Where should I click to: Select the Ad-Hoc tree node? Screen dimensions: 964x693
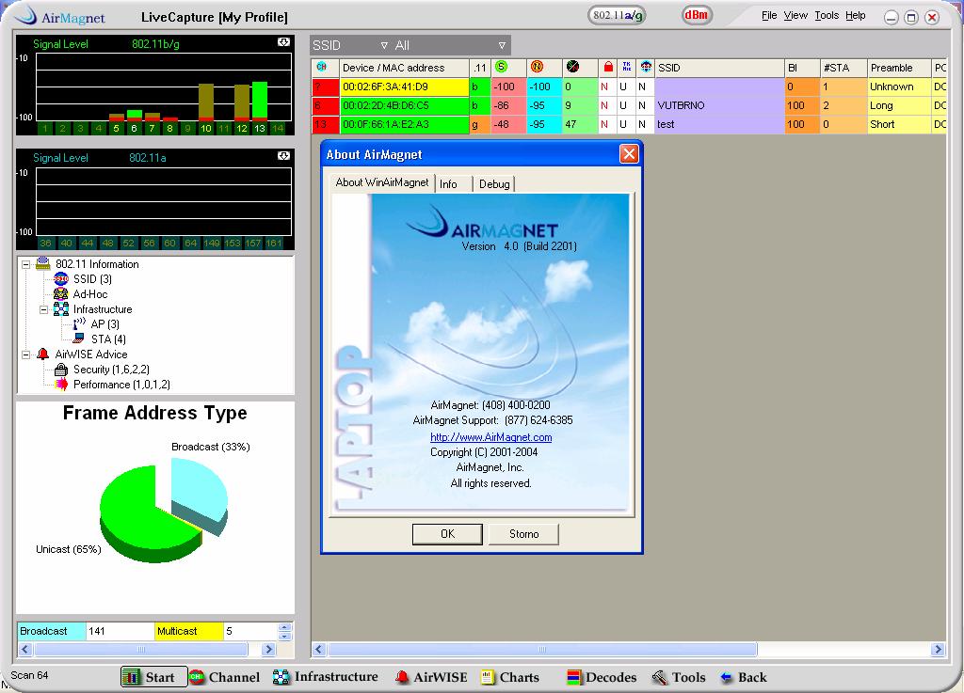click(89, 294)
